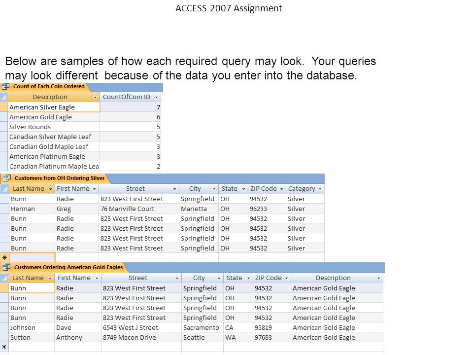Click empty Last Name cell in OH Silver new row
Image resolution: width=473 pixels, height=355 pixels.
tap(32, 258)
